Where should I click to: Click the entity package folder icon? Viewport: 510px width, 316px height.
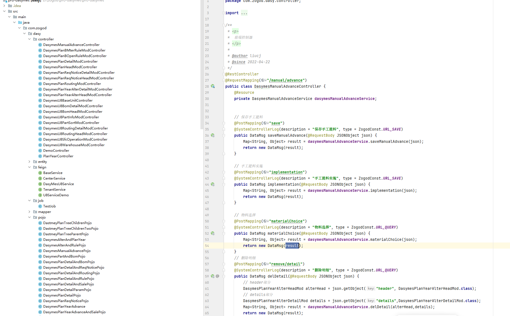click(x=35, y=162)
